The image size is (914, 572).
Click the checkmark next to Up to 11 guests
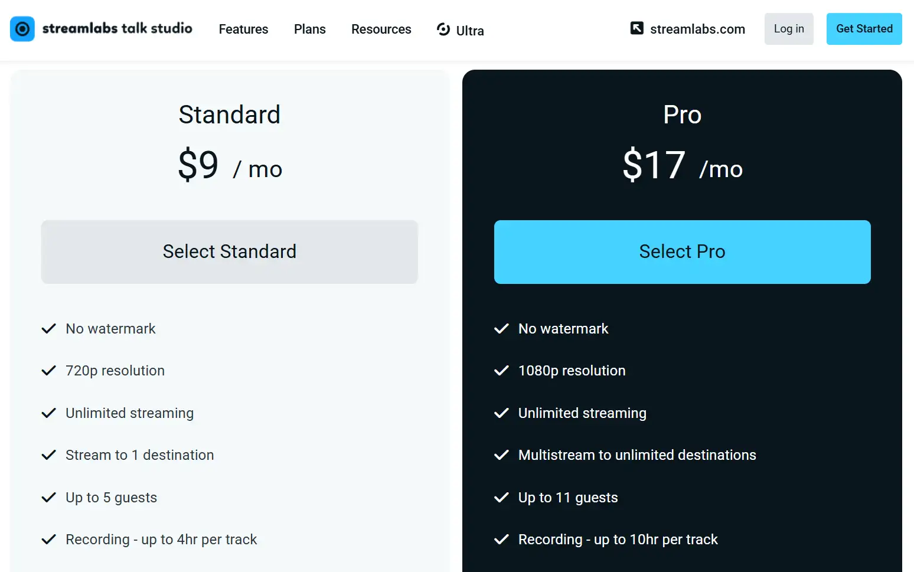click(x=501, y=498)
